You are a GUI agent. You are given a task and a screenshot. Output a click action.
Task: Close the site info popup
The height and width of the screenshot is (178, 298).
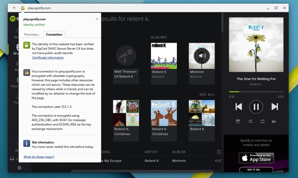click(x=97, y=19)
